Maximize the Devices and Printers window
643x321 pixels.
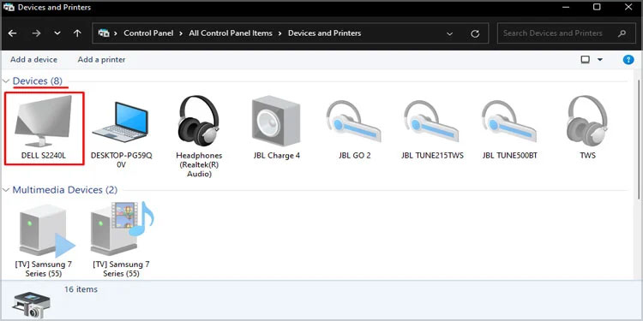tap(597, 7)
